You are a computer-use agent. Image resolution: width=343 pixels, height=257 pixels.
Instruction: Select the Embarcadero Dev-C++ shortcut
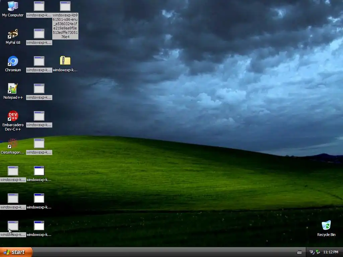(x=13, y=116)
